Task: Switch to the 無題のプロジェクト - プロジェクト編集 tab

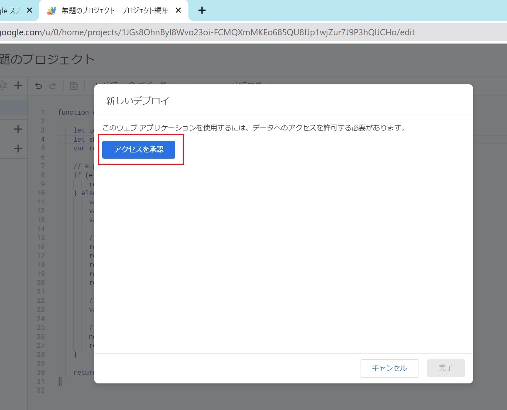Action: tap(114, 10)
